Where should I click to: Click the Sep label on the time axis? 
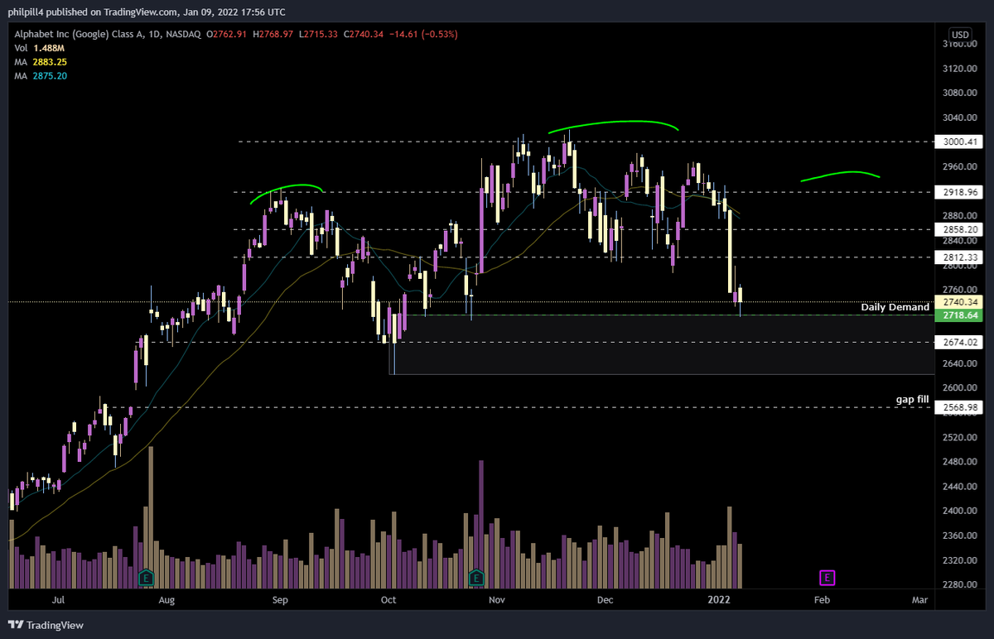point(279,599)
